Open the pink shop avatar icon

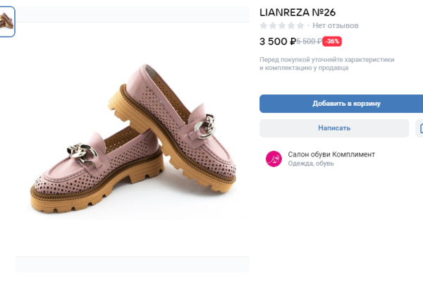tap(273, 159)
